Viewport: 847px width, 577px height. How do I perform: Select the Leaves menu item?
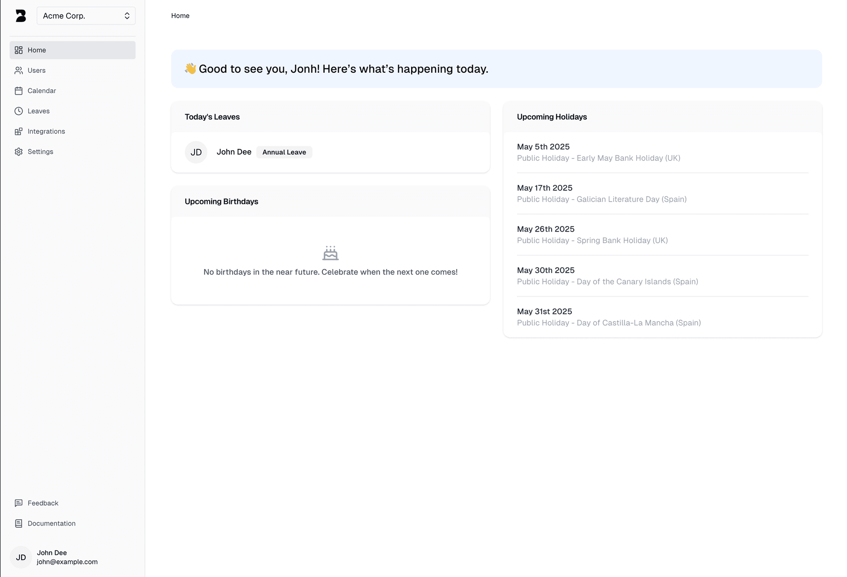[x=38, y=111]
